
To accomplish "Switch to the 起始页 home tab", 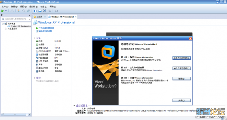I will (39, 17).
